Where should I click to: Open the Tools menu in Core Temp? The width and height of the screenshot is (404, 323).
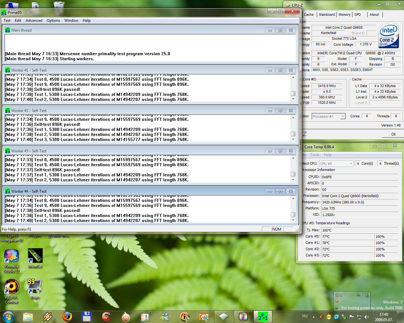point(315,155)
